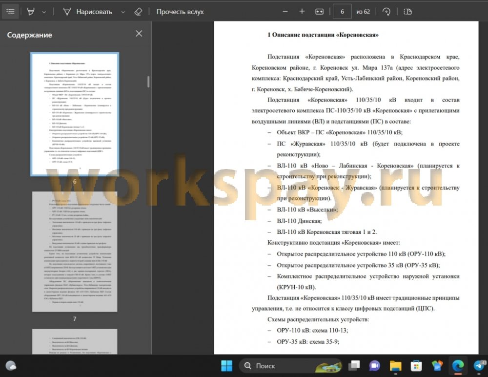Viewport: 488px width, 377px height.
Task: Switch page view layout icon
Action: (x=407, y=12)
